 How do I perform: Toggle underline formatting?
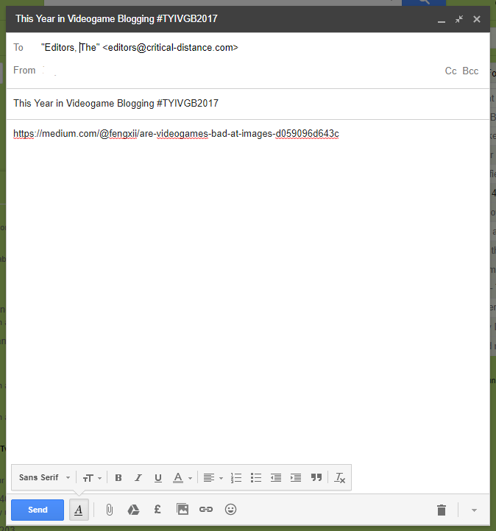[158, 478]
